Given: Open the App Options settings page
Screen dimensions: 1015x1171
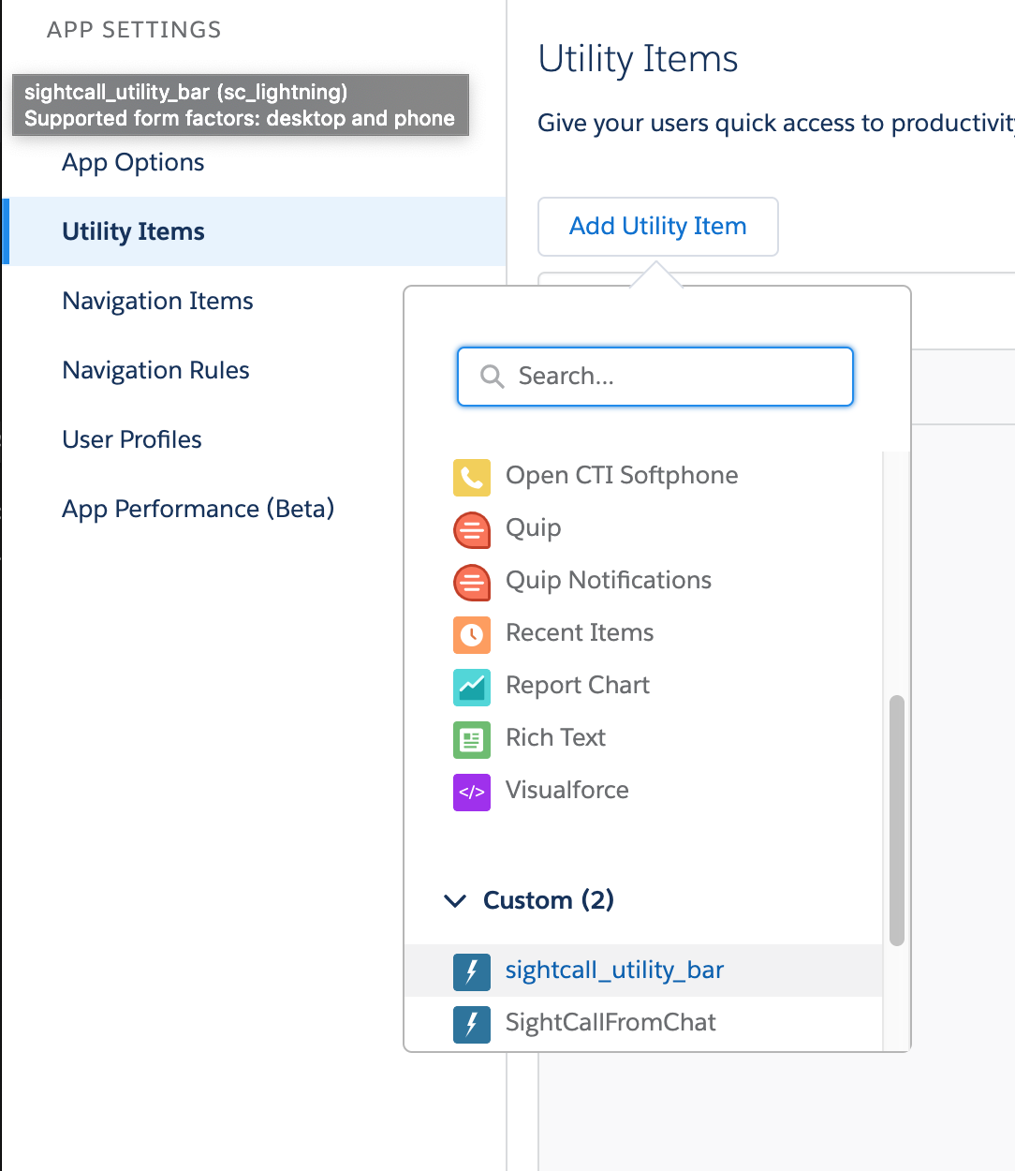Looking at the screenshot, I should 133,162.
